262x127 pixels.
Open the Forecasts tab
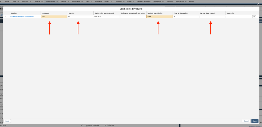[98, 2]
